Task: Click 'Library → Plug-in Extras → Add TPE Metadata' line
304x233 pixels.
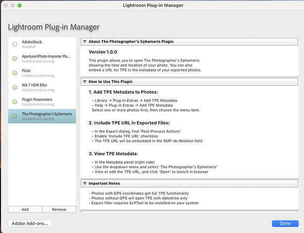Action: tap(135, 101)
